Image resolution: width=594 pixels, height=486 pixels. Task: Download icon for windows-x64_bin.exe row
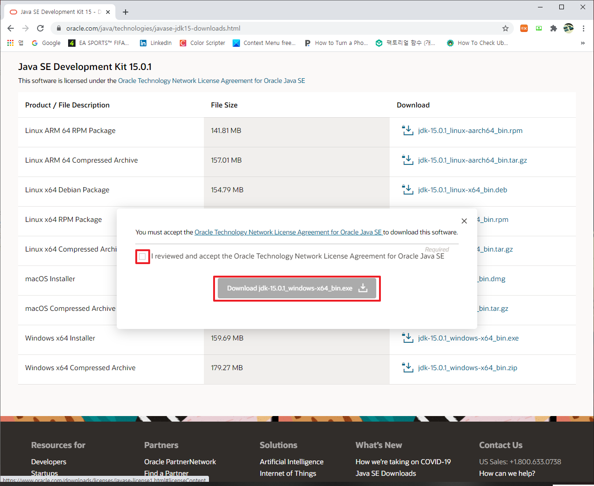tap(408, 338)
